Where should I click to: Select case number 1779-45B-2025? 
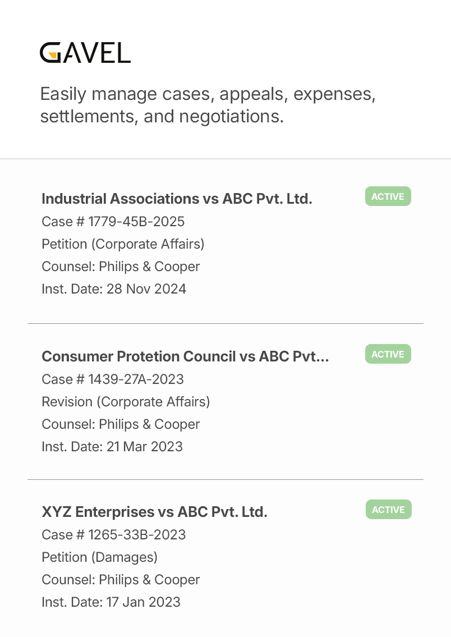coord(113,222)
